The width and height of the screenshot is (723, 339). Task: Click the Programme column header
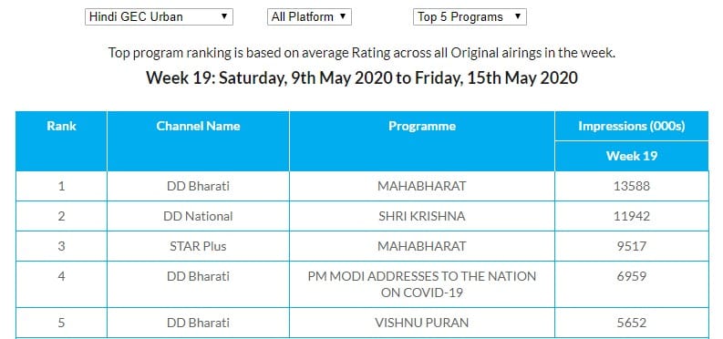point(422,141)
